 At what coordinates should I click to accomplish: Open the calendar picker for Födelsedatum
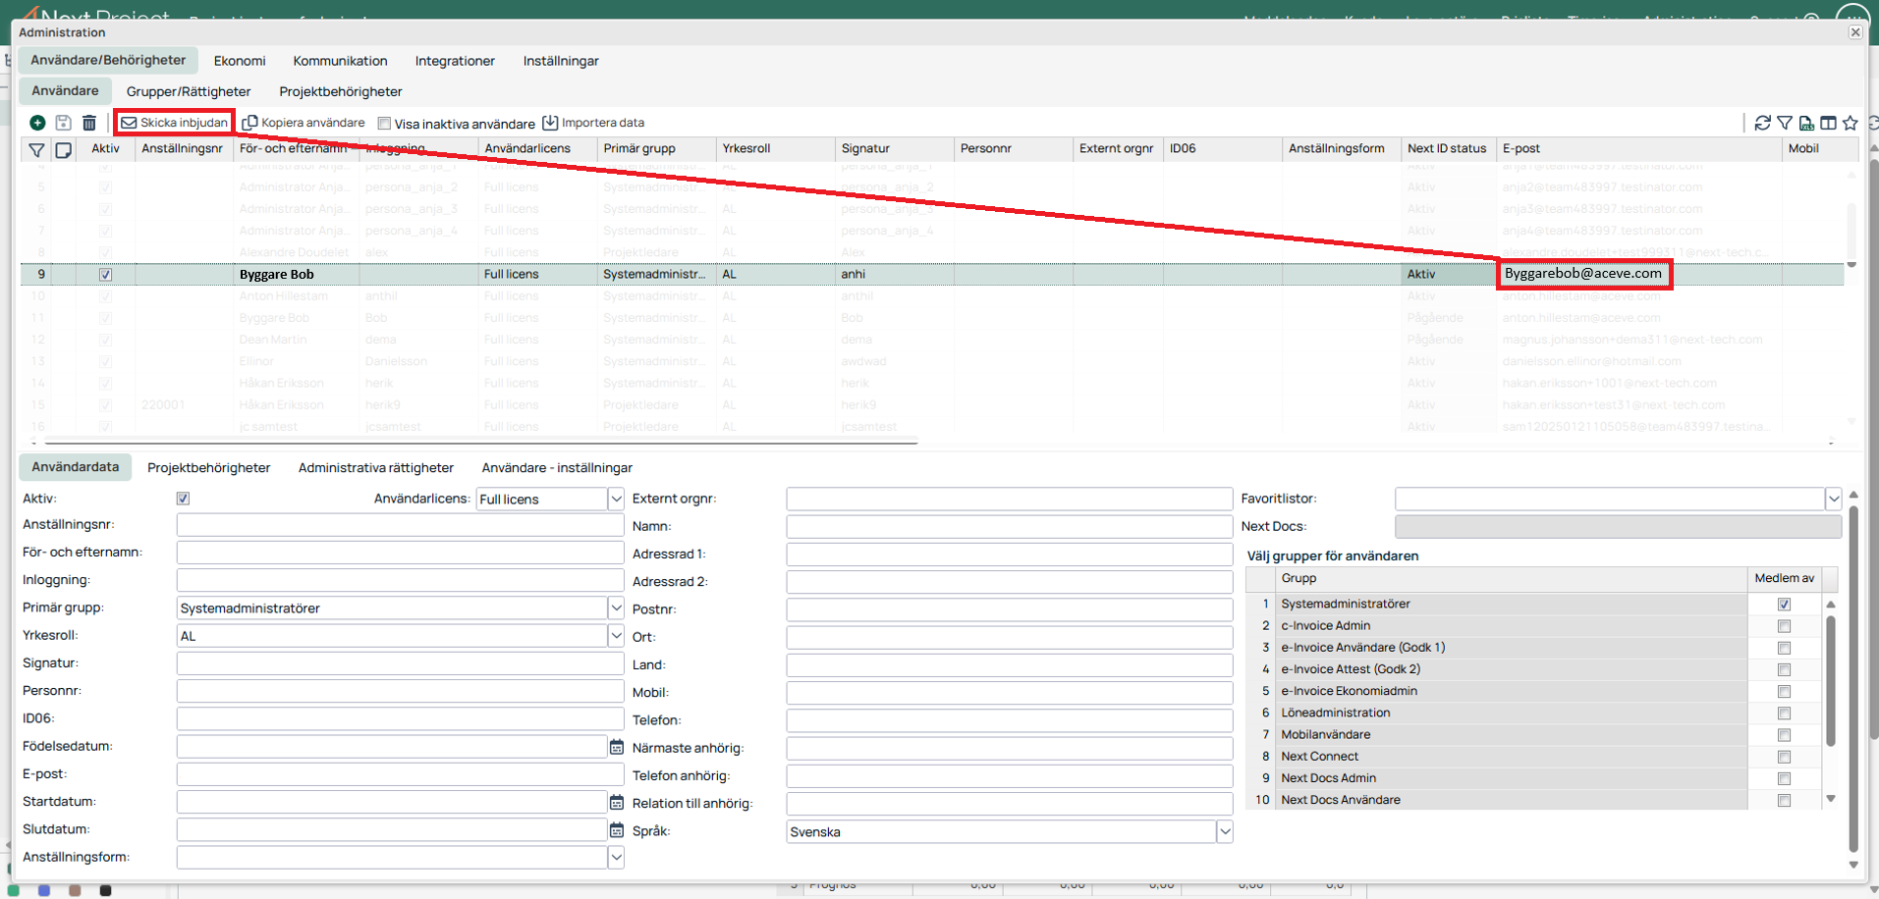616,747
